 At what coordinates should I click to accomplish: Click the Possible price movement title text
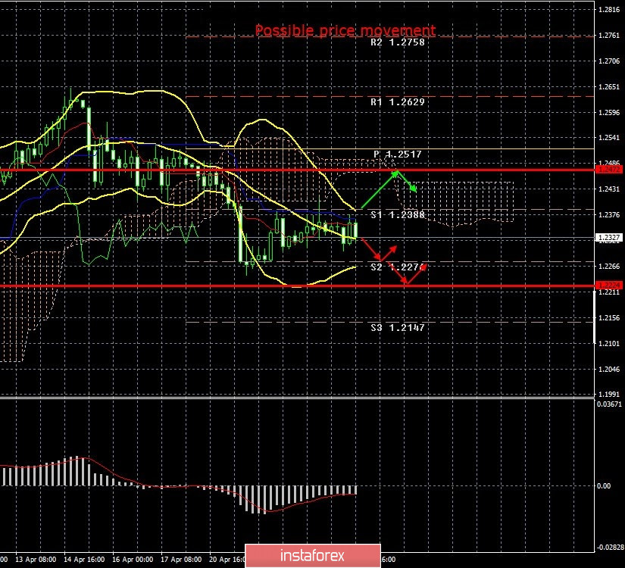pos(345,31)
